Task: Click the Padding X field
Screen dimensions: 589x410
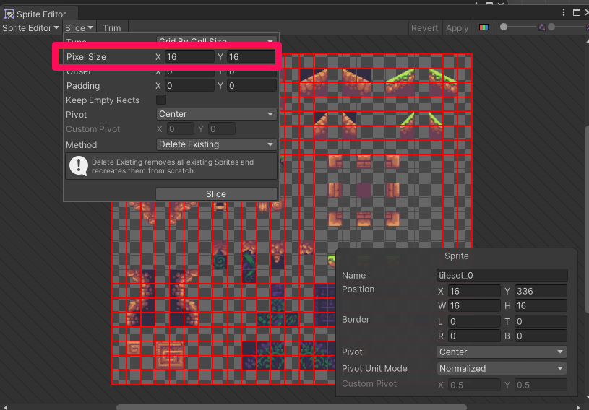Action: pyautogui.click(x=189, y=86)
